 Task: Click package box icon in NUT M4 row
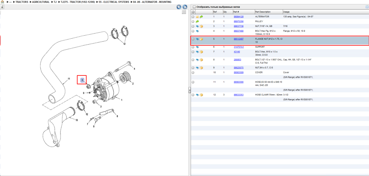201,68
